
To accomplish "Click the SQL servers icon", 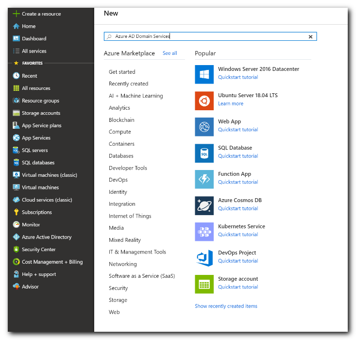I will coord(16,150).
